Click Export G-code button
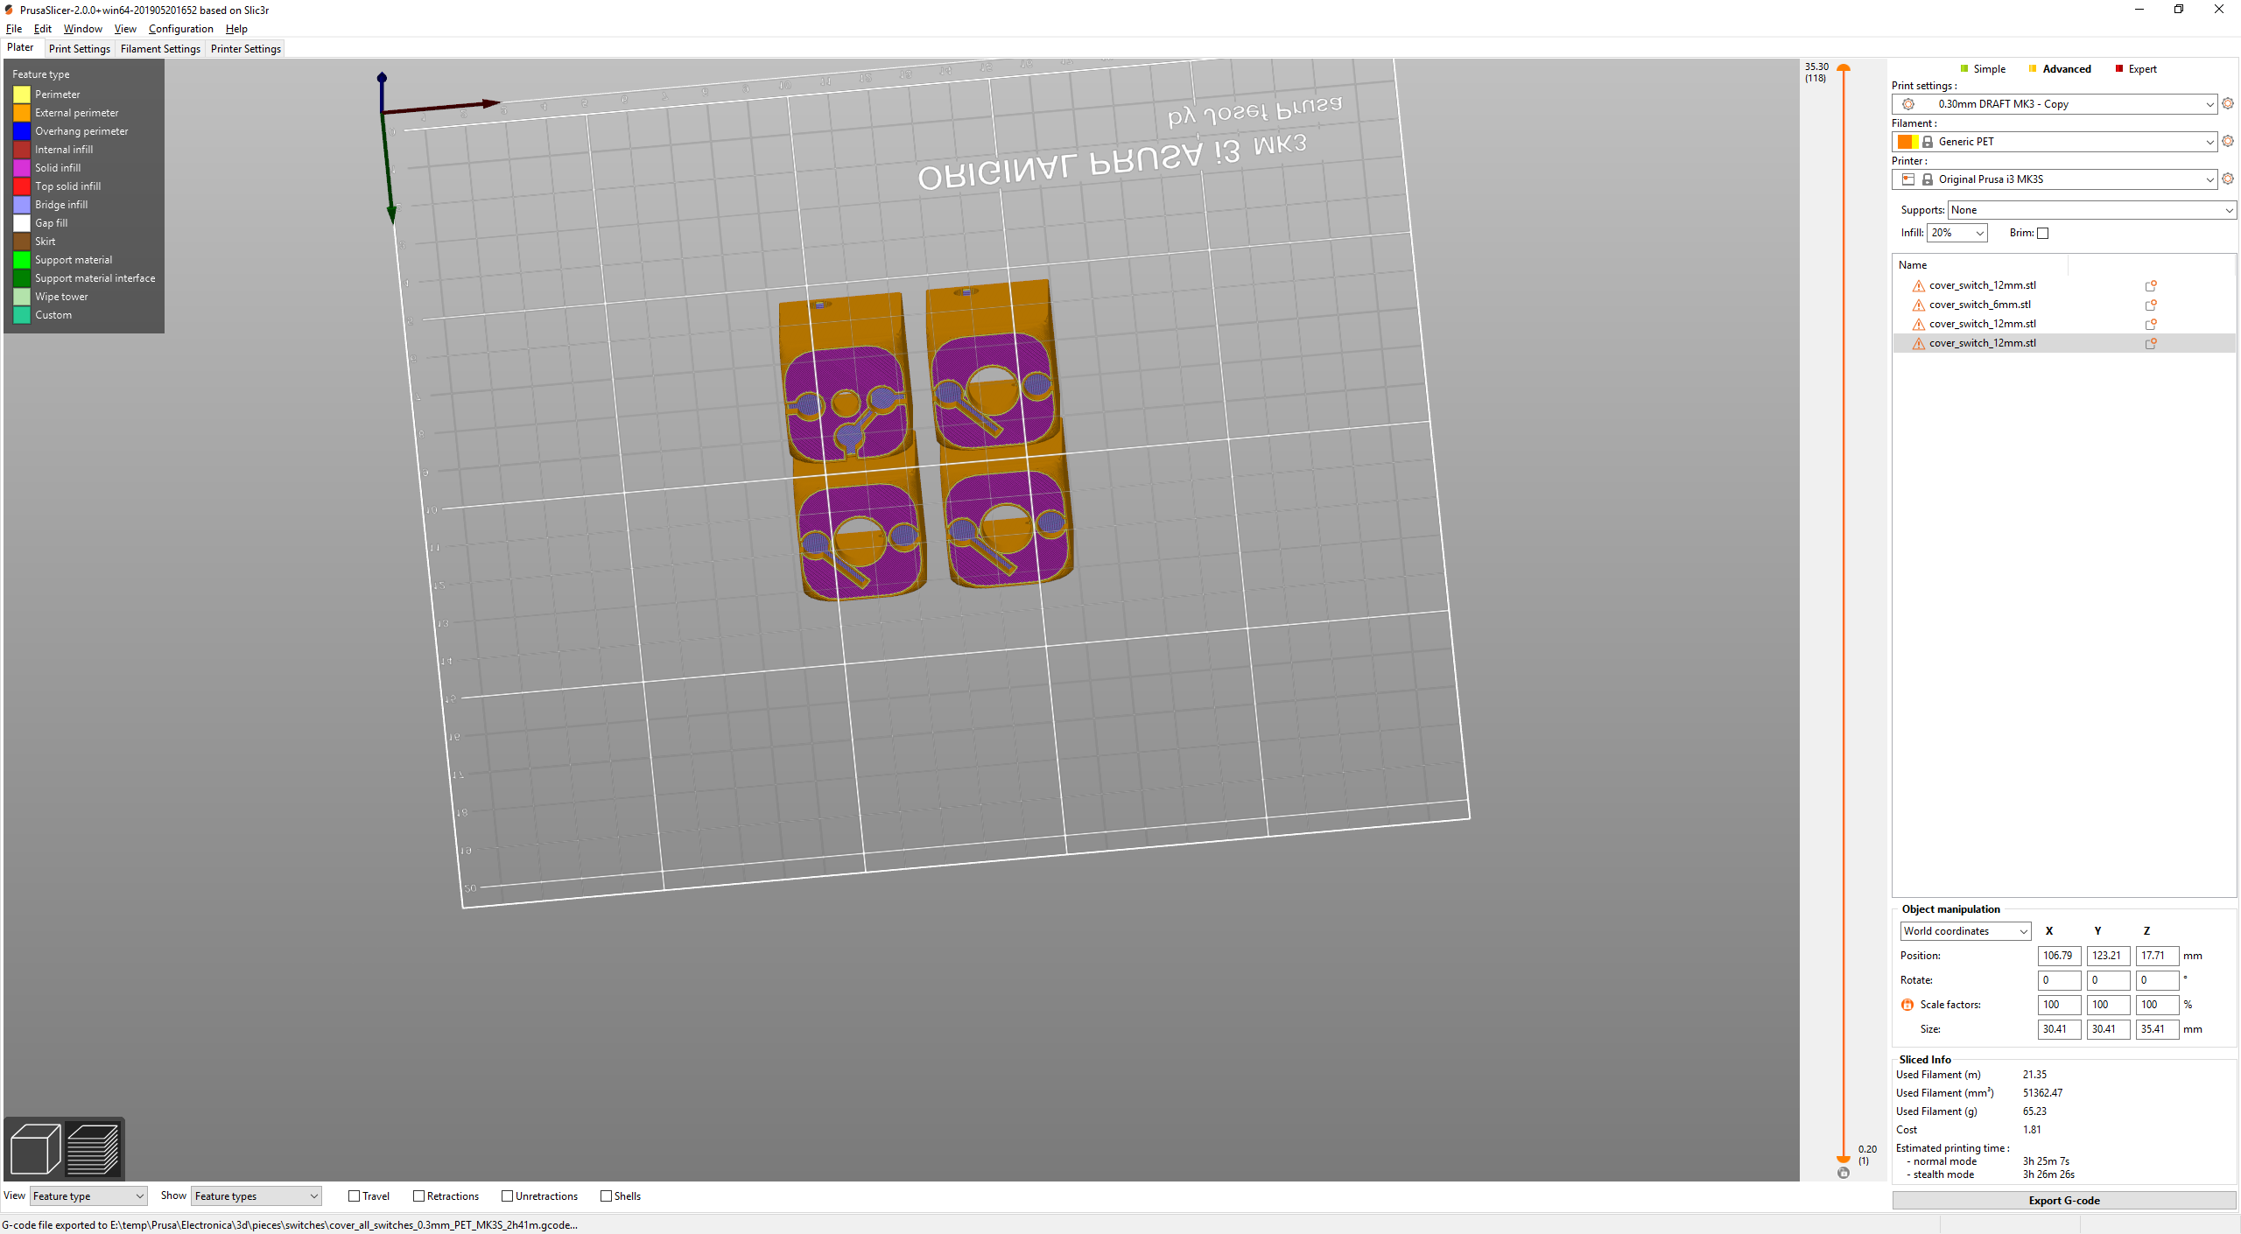The image size is (2241, 1234). click(x=2064, y=1201)
